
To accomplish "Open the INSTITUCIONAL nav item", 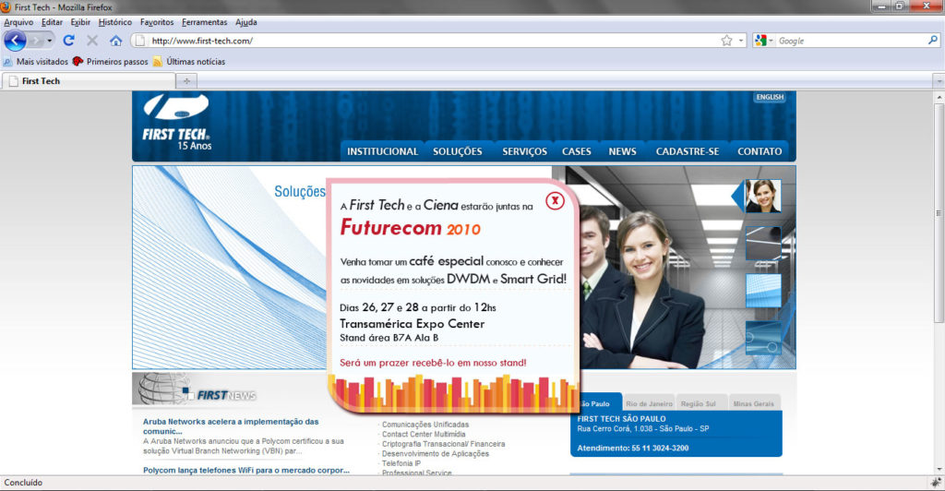I will 382,151.
